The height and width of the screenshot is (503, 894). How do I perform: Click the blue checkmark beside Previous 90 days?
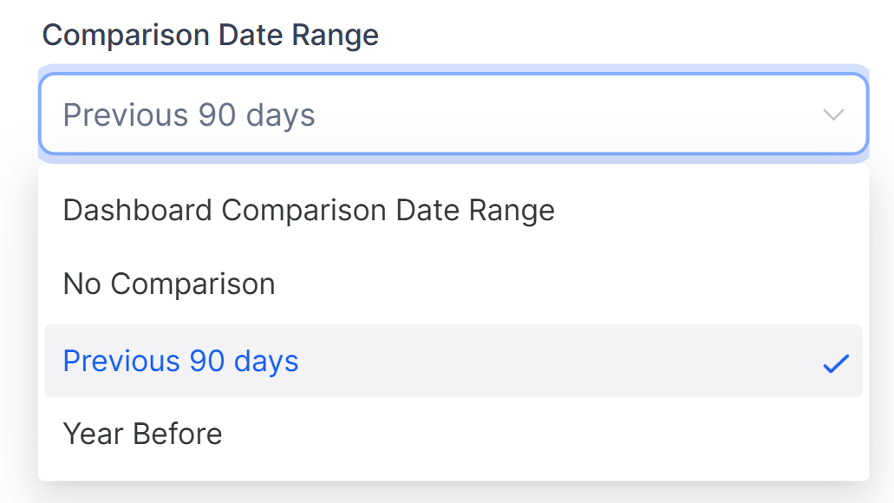(835, 363)
